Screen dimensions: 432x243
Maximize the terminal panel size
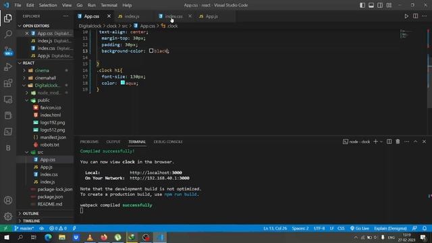coord(416,142)
